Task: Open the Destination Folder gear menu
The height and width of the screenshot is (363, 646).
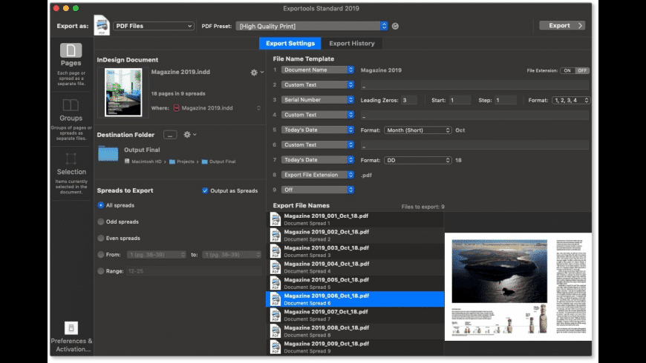Action: click(189, 134)
